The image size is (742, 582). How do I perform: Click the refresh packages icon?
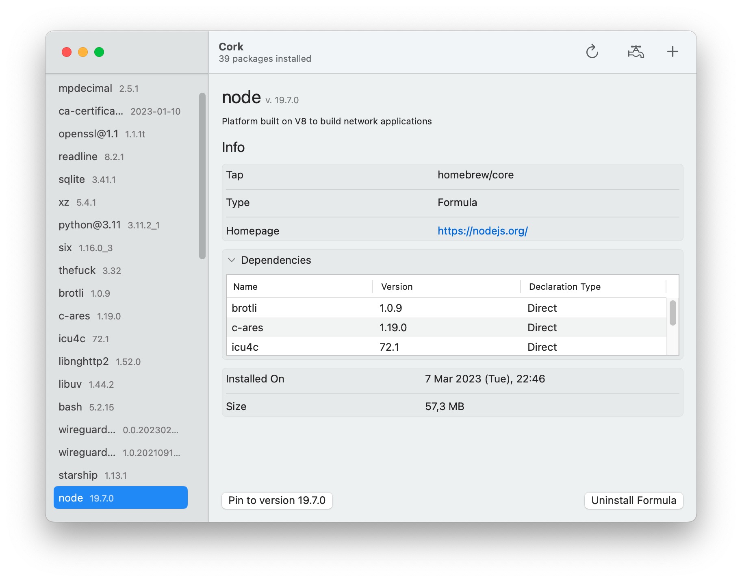click(592, 52)
